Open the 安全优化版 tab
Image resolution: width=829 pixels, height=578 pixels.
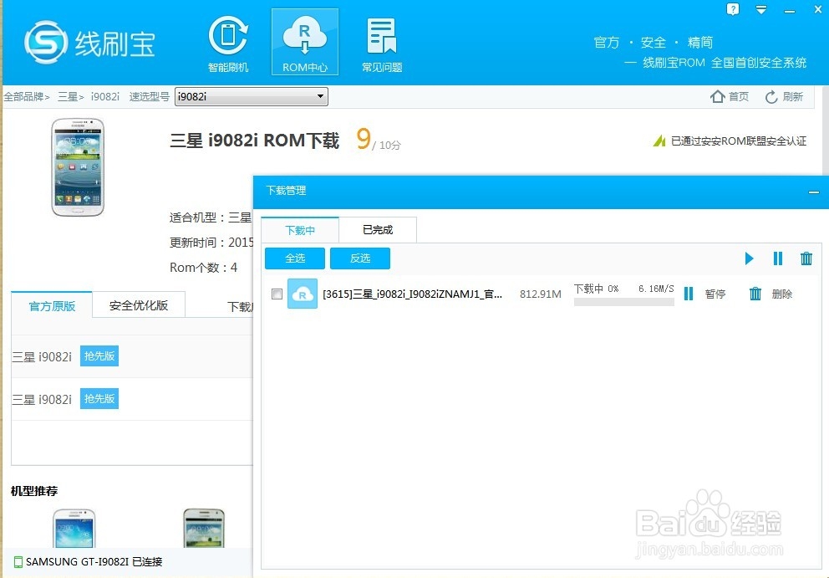[x=139, y=305]
